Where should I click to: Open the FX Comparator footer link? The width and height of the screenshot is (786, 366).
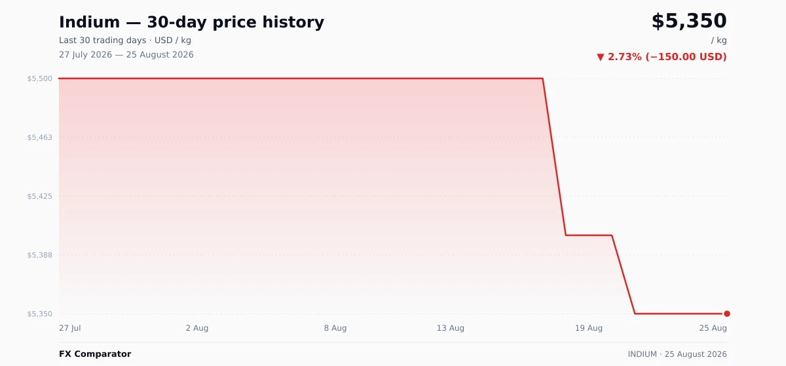(95, 354)
